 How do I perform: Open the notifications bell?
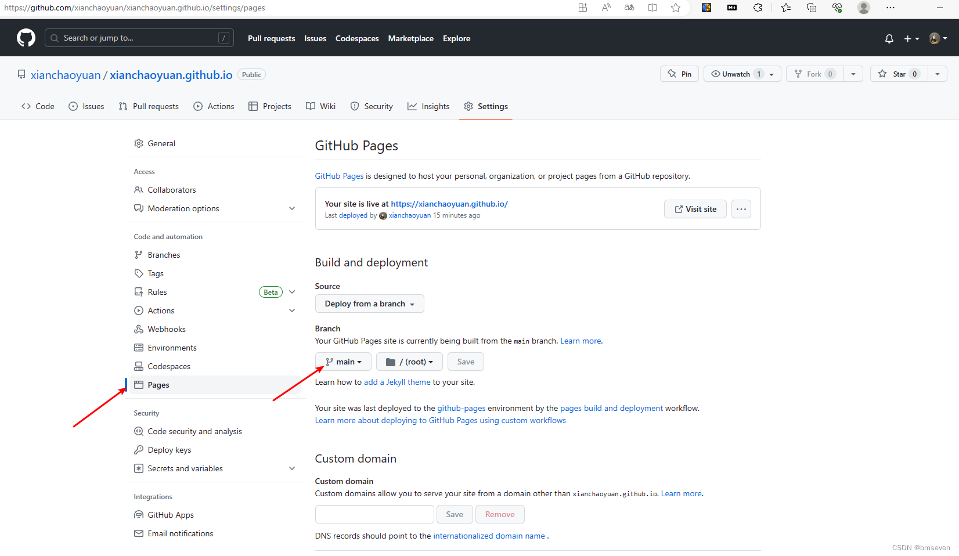[889, 38]
